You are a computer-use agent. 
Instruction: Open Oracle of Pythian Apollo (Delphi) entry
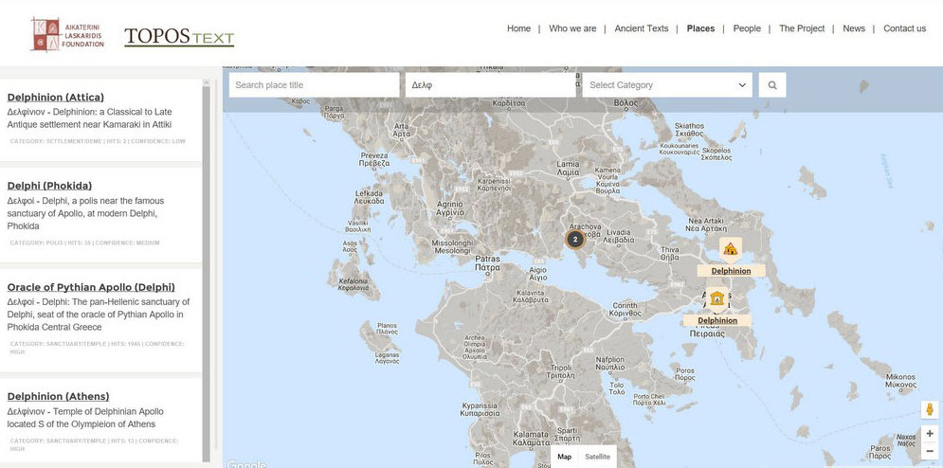point(91,287)
